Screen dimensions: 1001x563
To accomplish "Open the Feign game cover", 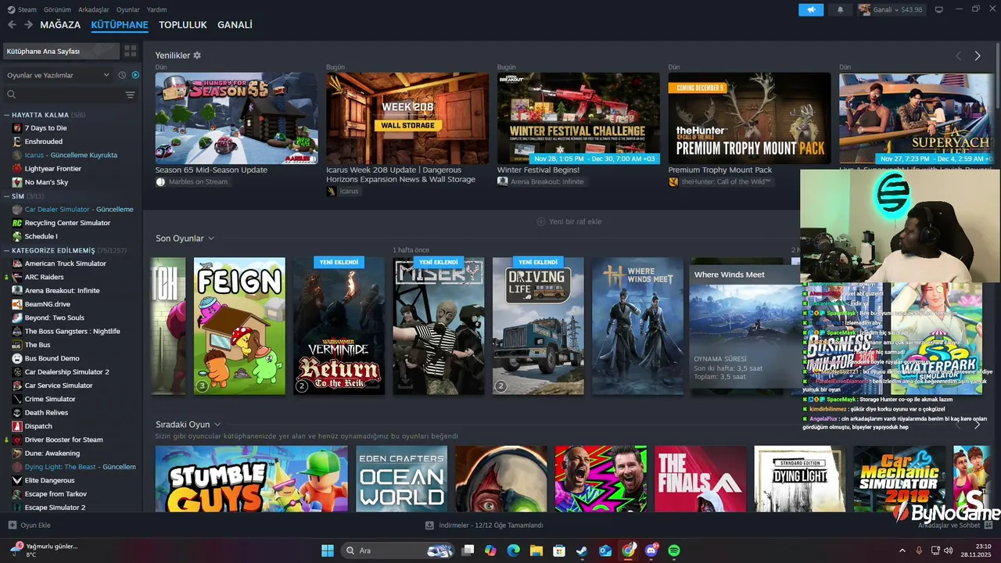I will pos(239,326).
